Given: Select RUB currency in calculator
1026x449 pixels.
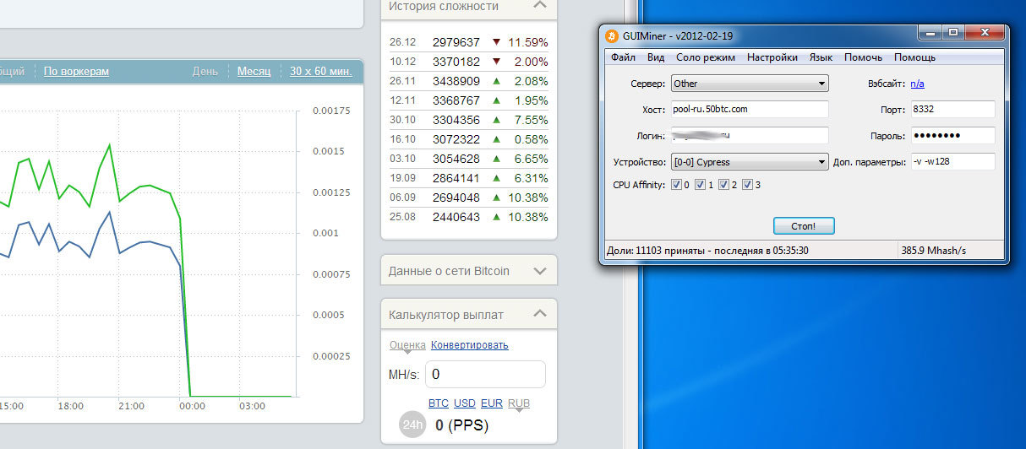Looking at the screenshot, I should 519,403.
